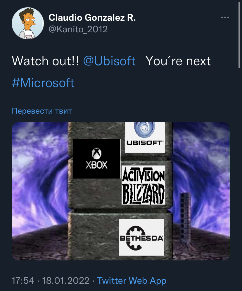Click the vertical scrollbar on right edge
Image resolution: width=242 pixels, height=291 pixels.
point(239,35)
